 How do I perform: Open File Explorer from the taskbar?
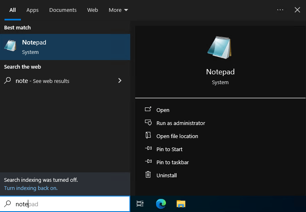(x=181, y=204)
